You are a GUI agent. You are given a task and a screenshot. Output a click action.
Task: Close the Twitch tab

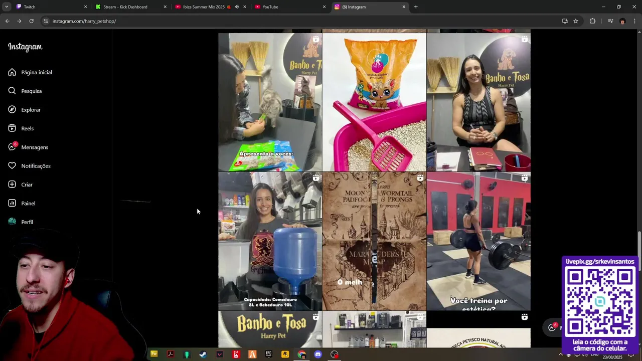coord(85,7)
